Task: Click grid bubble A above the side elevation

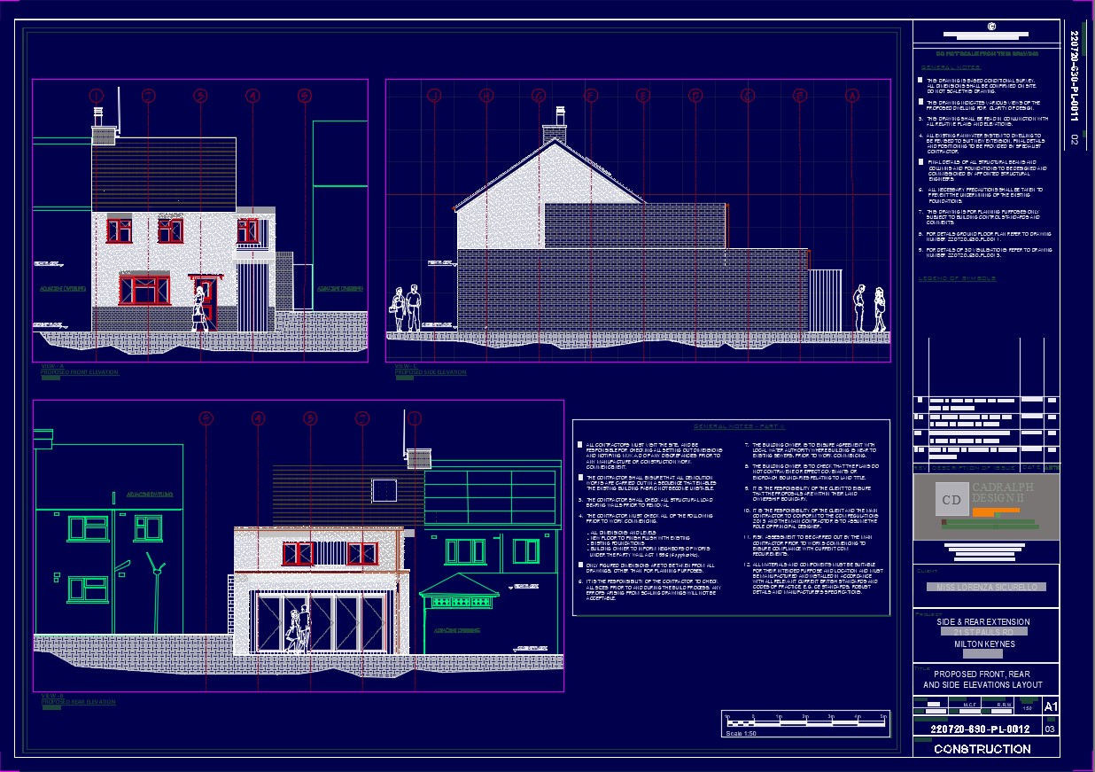Action: 852,96
